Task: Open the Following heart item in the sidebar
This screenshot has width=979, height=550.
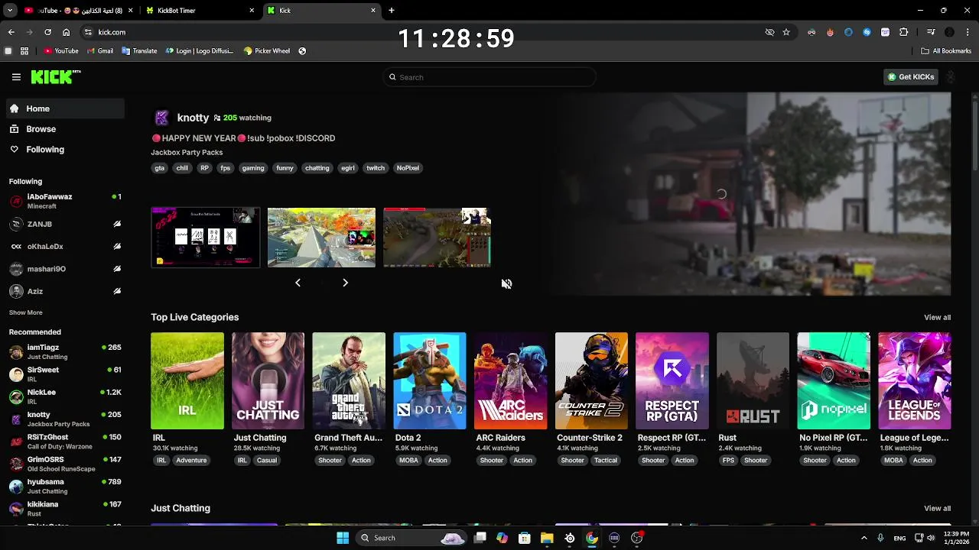Action: [66, 150]
